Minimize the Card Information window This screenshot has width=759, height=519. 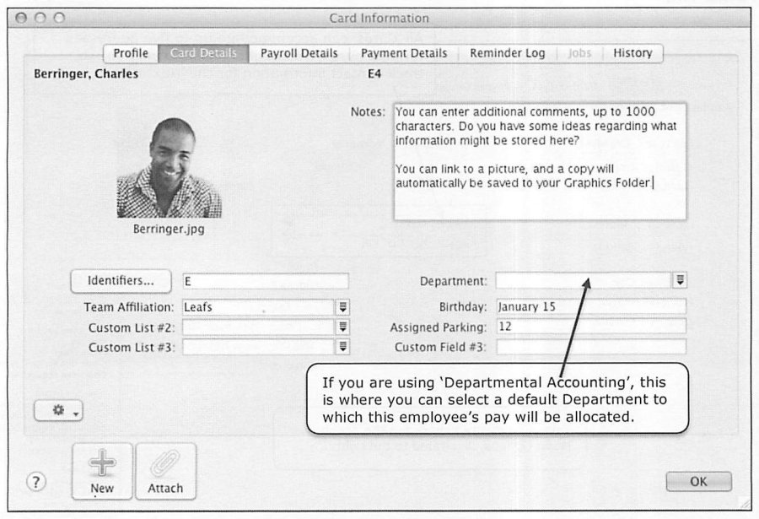(40, 18)
